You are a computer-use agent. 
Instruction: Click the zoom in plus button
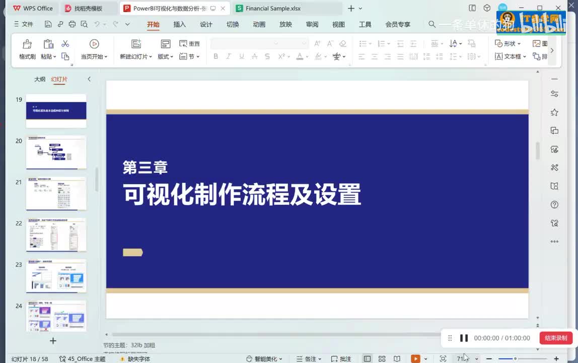tap(556, 358)
